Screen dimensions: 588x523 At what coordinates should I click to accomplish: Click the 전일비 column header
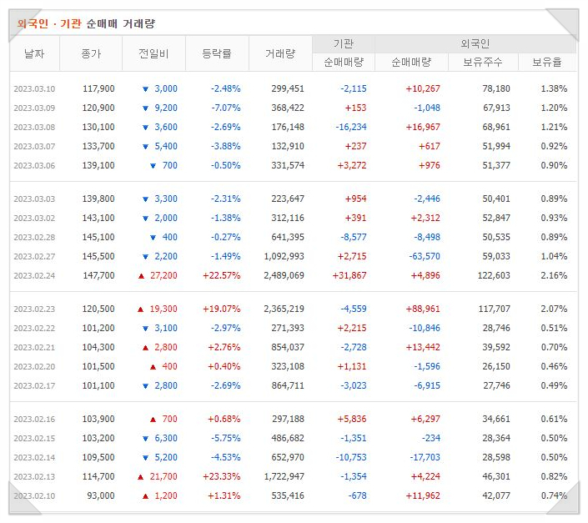(x=153, y=53)
